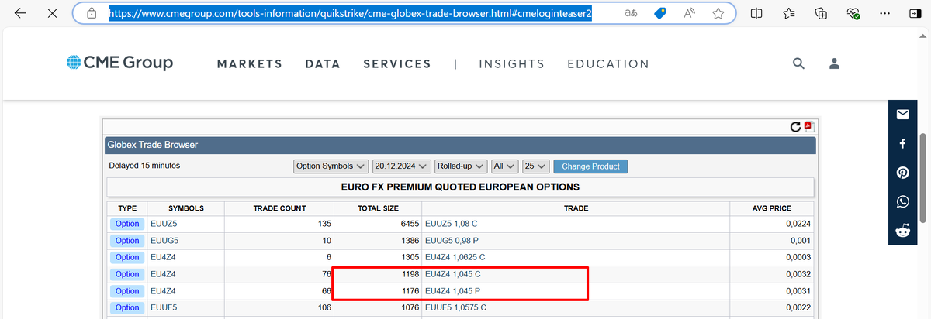Open the 25 rows count dropdown
This screenshot has height=319, width=931.
coord(536,166)
